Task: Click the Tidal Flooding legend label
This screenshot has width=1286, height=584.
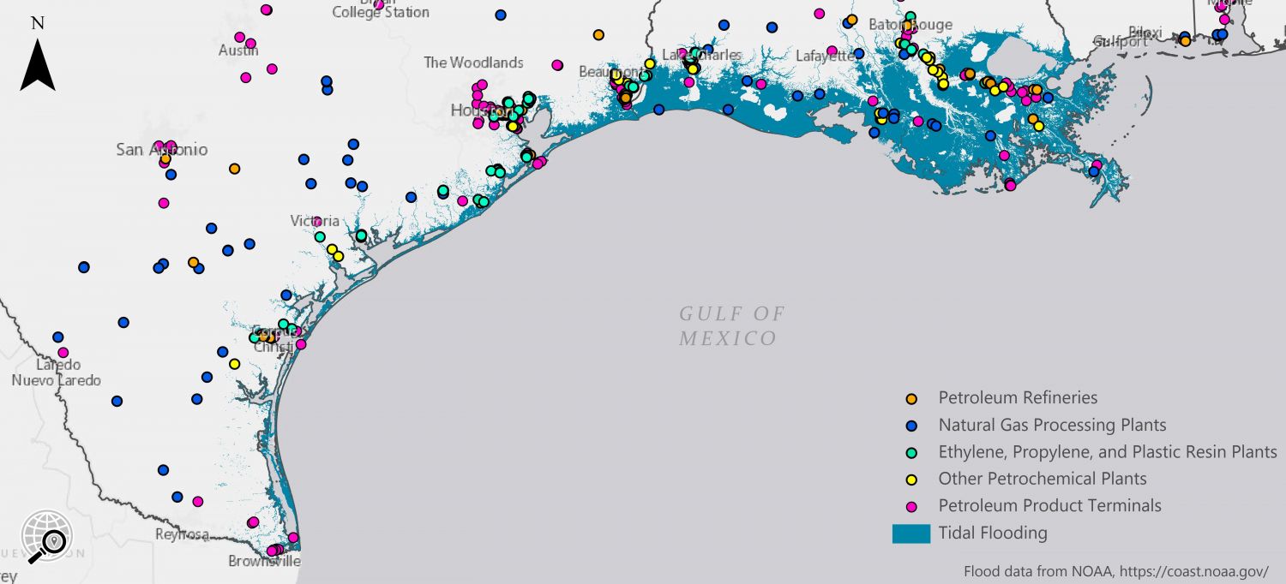Action: click(x=993, y=533)
